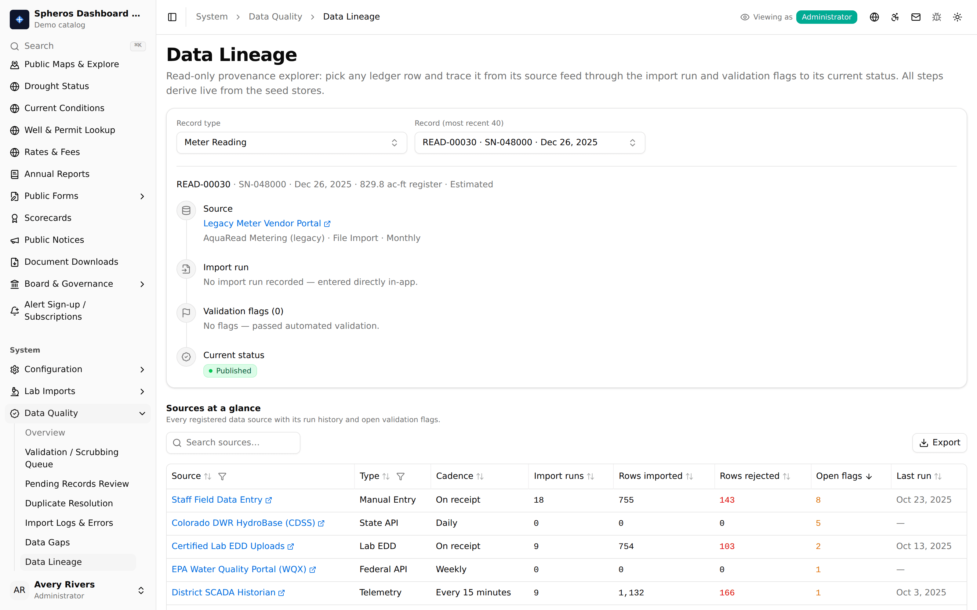Click the Data Quality breadcrumb

point(275,17)
